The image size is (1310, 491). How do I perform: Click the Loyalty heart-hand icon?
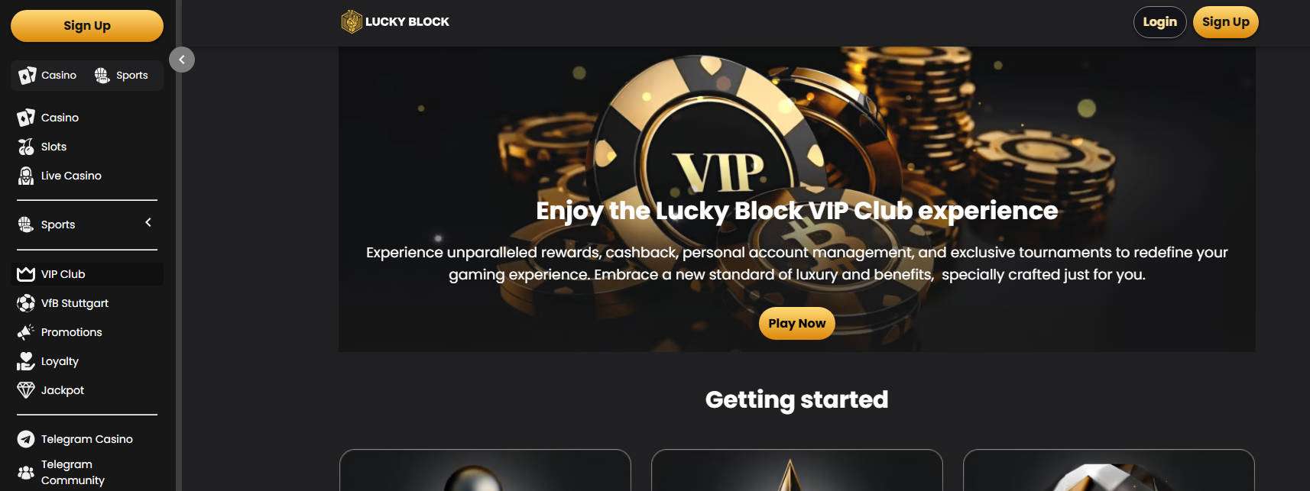pos(26,361)
